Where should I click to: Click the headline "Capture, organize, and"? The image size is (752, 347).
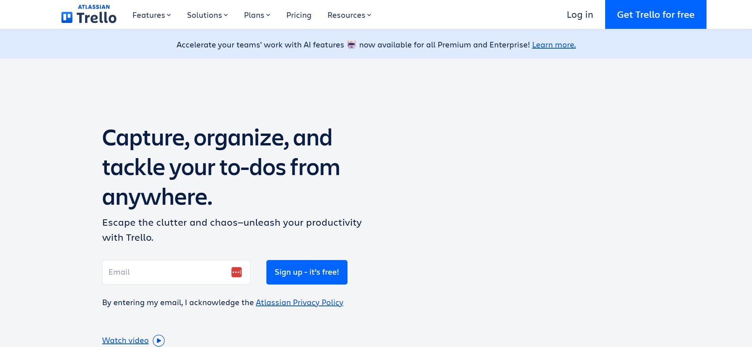(x=217, y=138)
